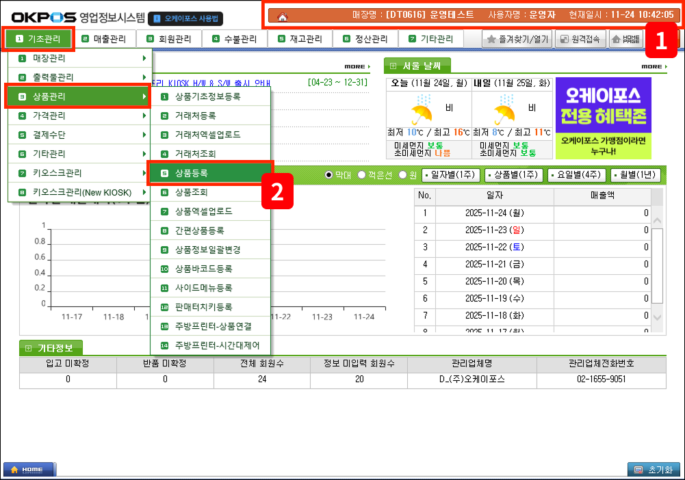Image resolution: width=685 pixels, height=480 pixels.
Task: Expand the 가격관리 submenu
Action: [x=79, y=116]
